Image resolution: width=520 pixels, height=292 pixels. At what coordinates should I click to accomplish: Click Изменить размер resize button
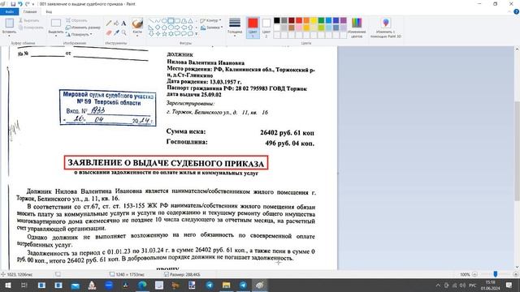click(83, 28)
